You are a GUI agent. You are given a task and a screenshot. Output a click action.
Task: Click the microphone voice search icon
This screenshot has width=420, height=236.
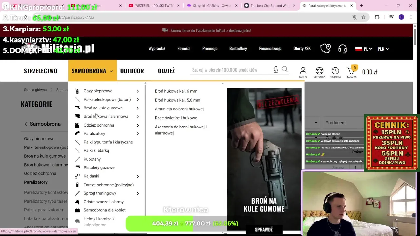coord(276,69)
